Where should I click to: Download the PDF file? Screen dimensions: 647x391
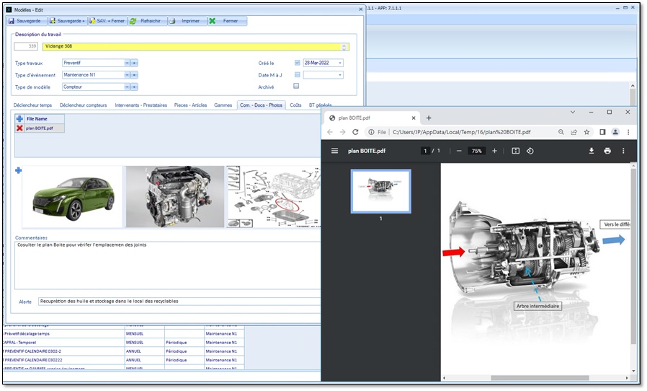click(592, 151)
